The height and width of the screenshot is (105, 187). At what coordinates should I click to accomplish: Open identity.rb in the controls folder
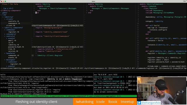pyautogui.click(x=14, y=45)
